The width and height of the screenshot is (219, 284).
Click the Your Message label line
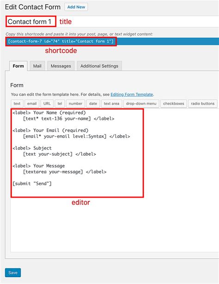(39, 166)
